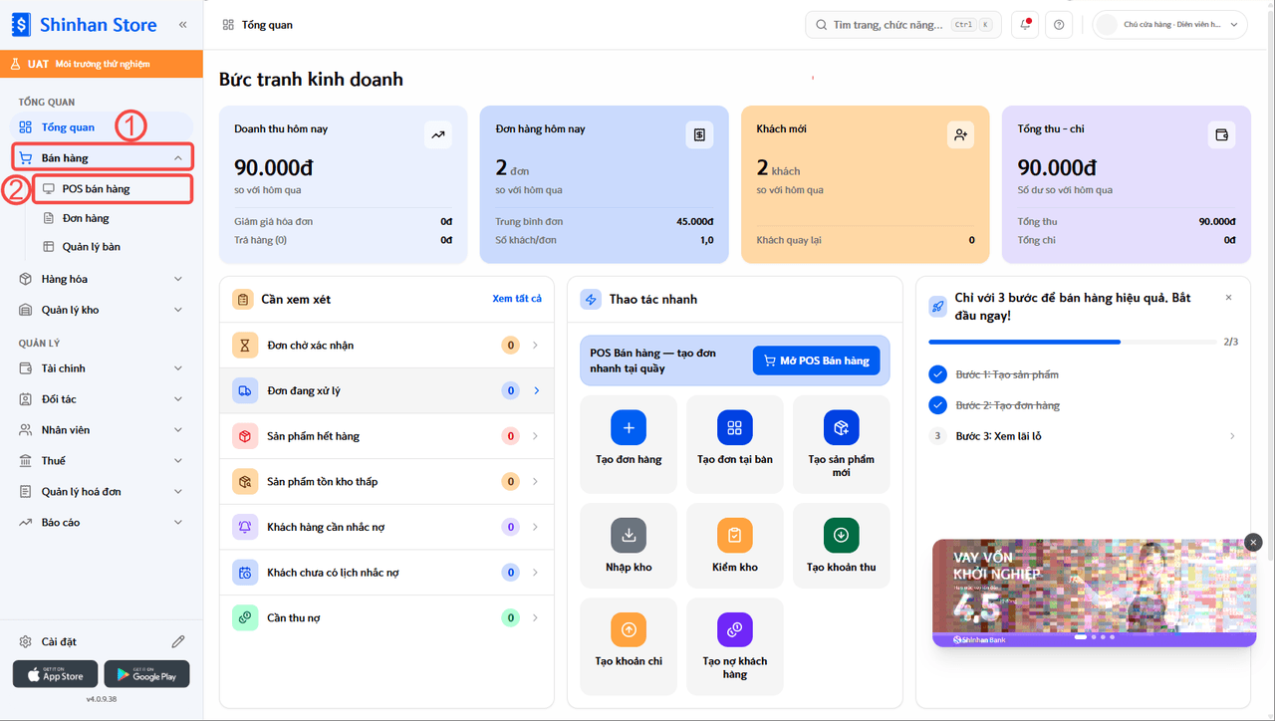Click the Tạo nợ khách hàng icon

tap(735, 629)
